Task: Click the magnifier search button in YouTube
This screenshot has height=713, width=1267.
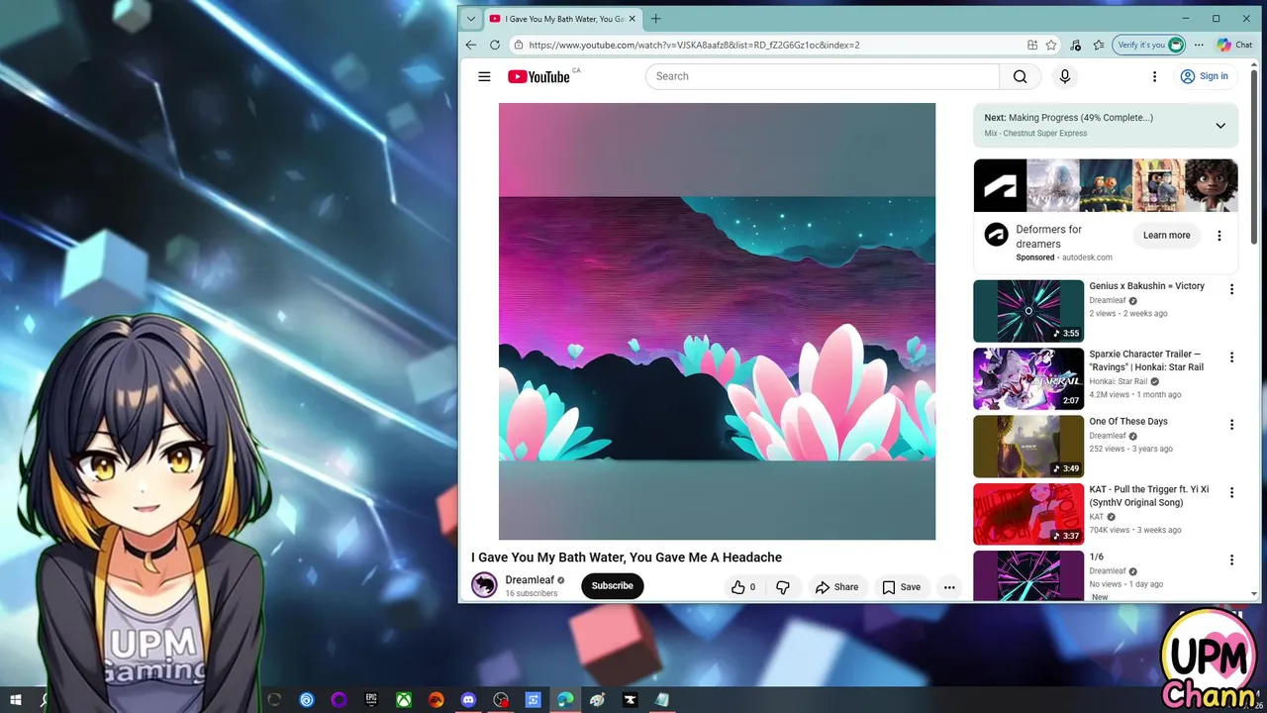Action: click(1020, 76)
